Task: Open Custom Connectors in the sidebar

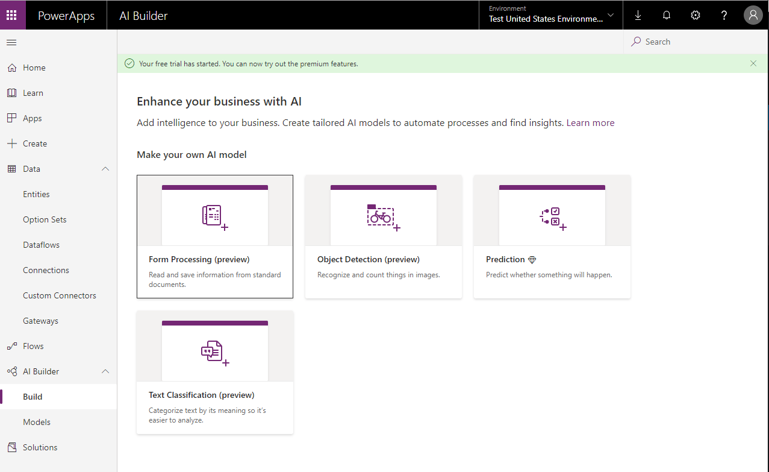Action: coord(58,295)
